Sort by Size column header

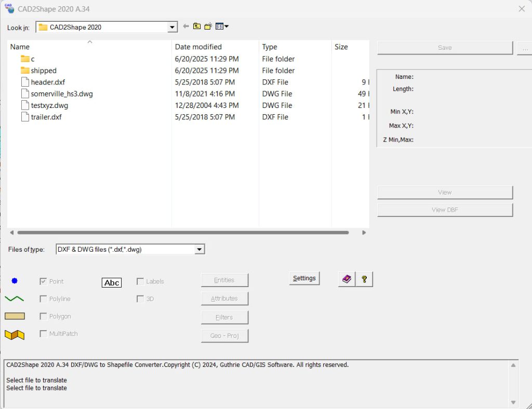(350, 47)
